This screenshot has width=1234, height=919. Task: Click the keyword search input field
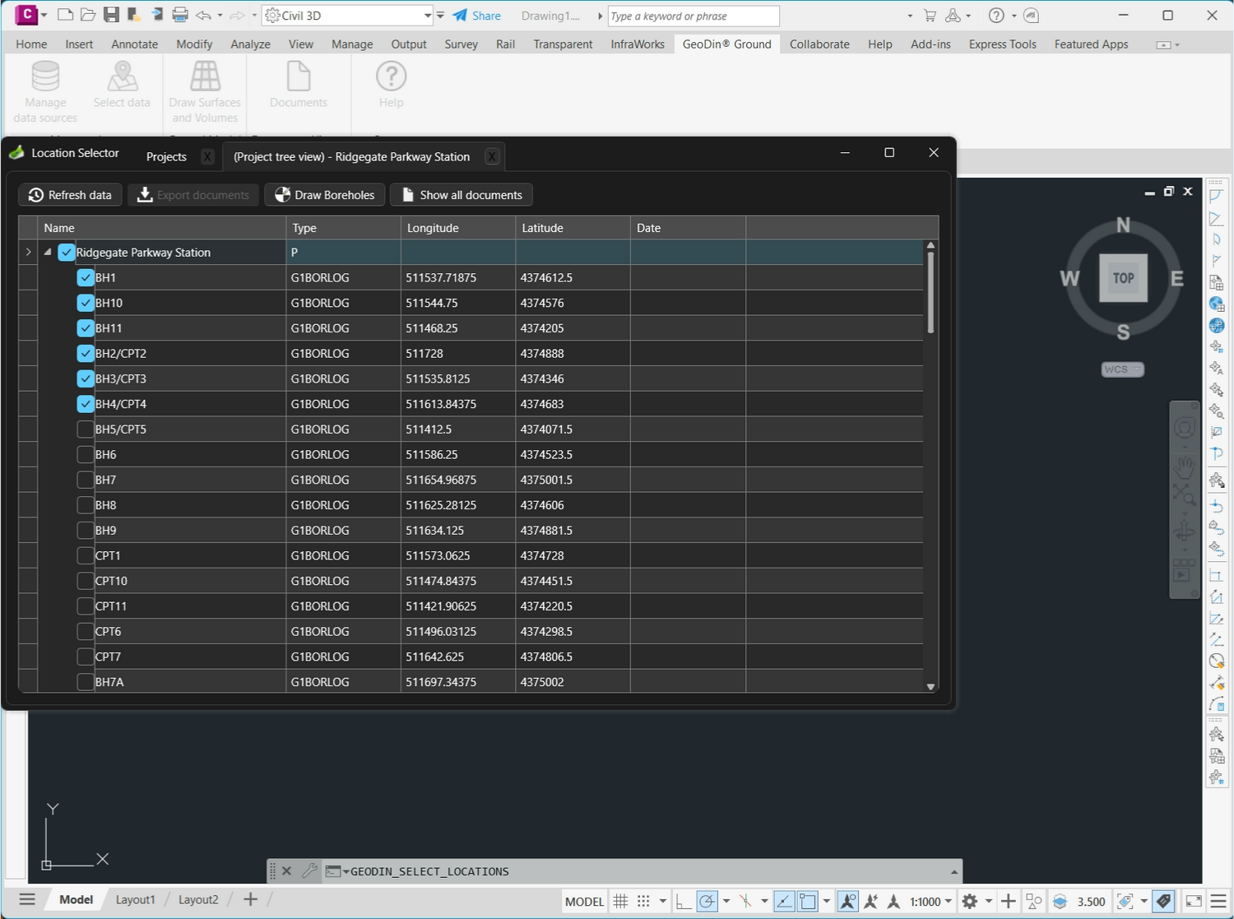click(693, 16)
